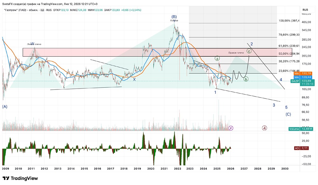The image size is (318, 185).
Task: Select the circled 'c' wave label
Action: click(249, 51)
